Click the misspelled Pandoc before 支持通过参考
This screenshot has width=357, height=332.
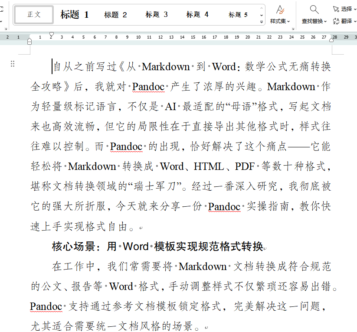click(x=46, y=306)
